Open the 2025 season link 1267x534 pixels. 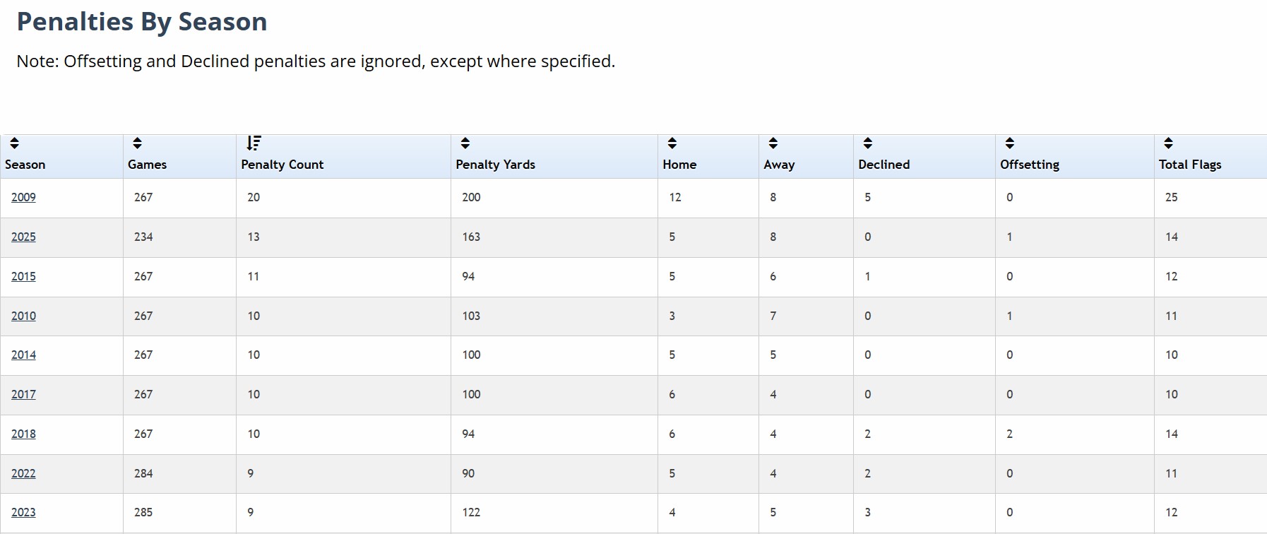tap(23, 237)
